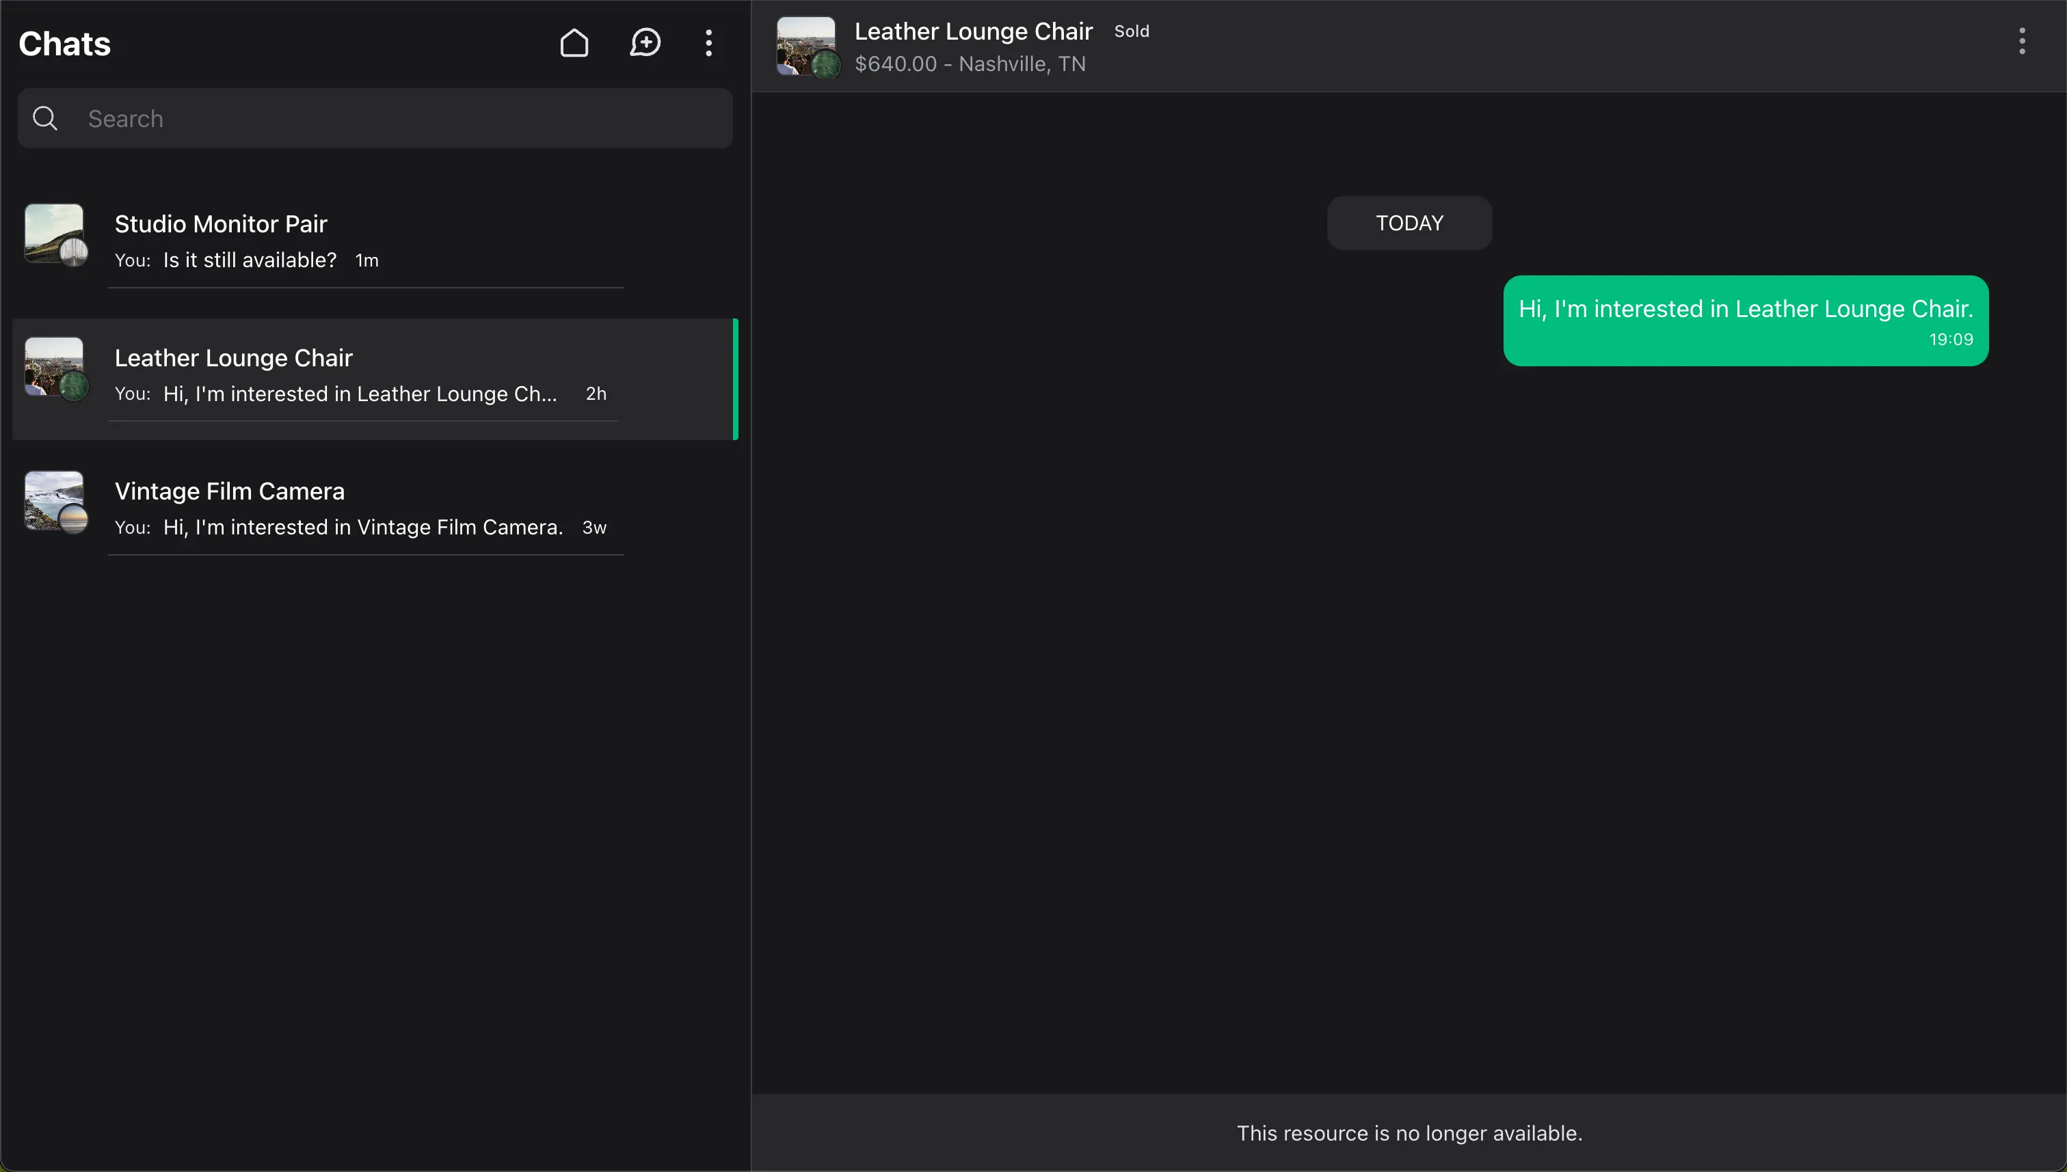Viewport: 2067px width, 1172px height.
Task: Open the conversation header three-dot menu
Action: 2022,41
